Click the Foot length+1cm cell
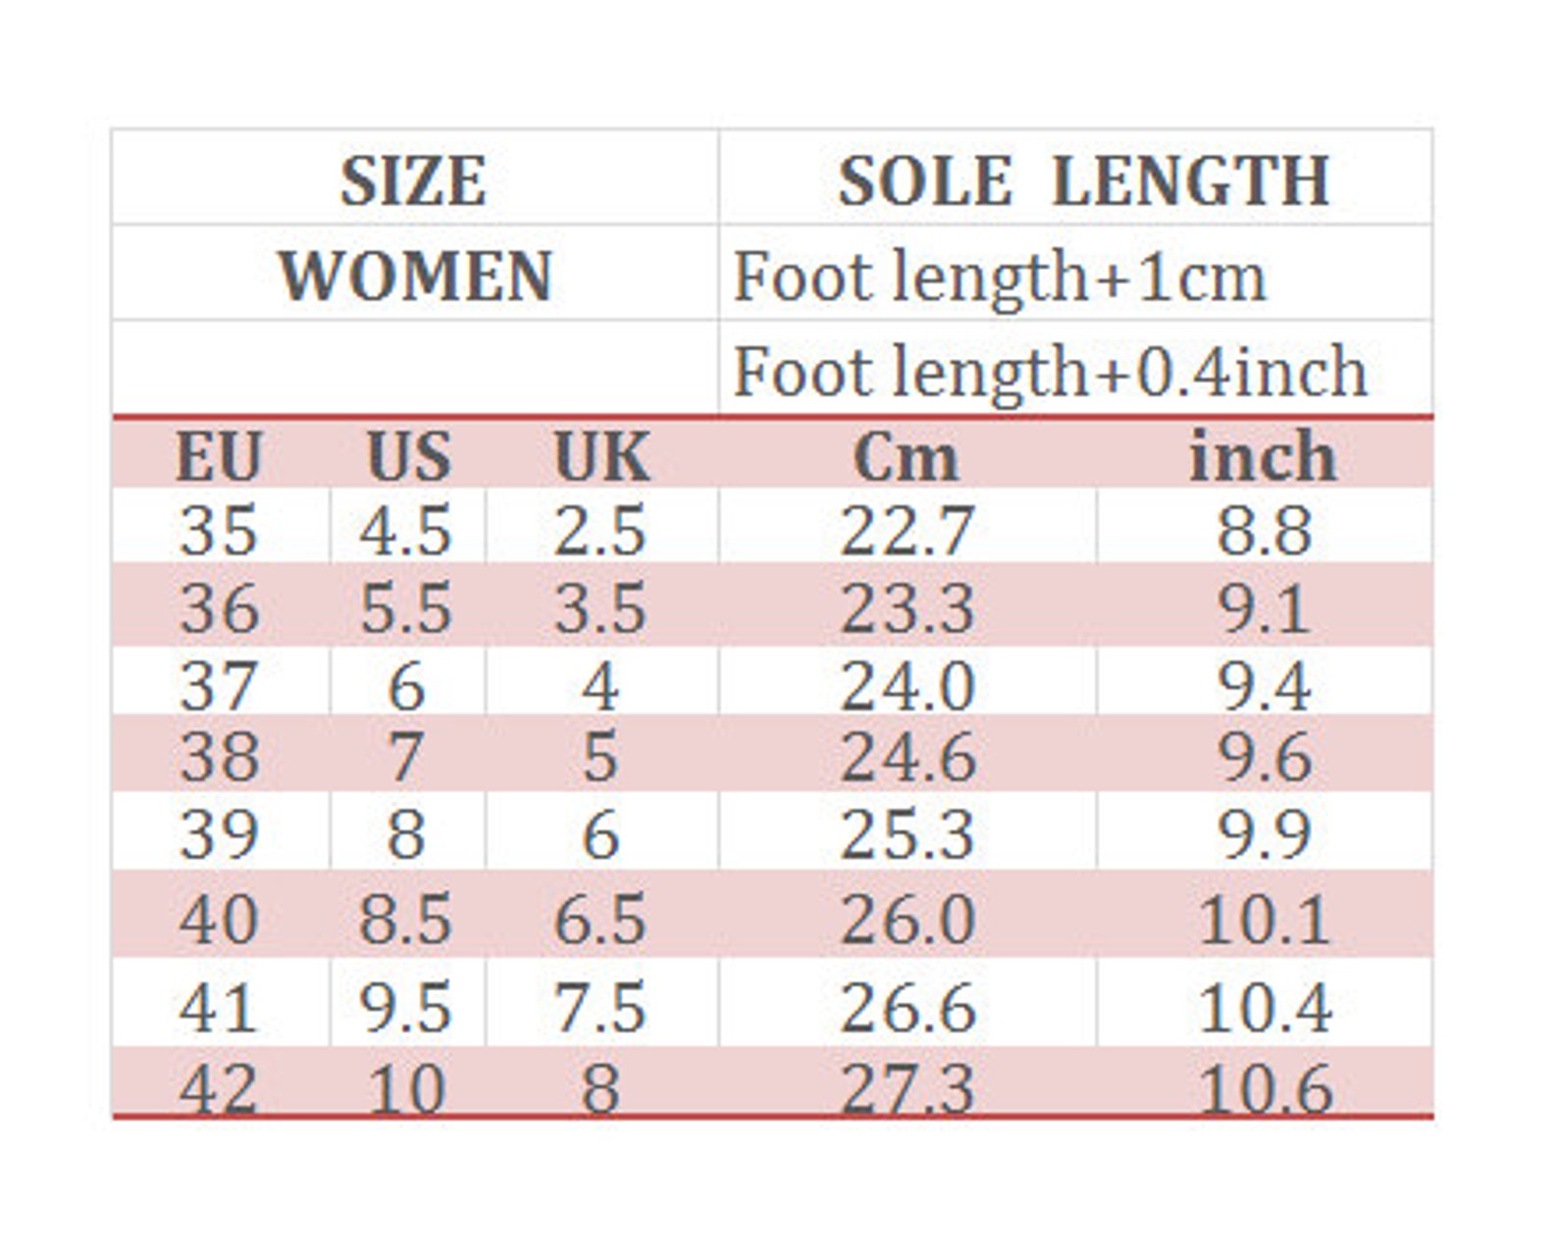The height and width of the screenshot is (1251, 1558). (1075, 273)
